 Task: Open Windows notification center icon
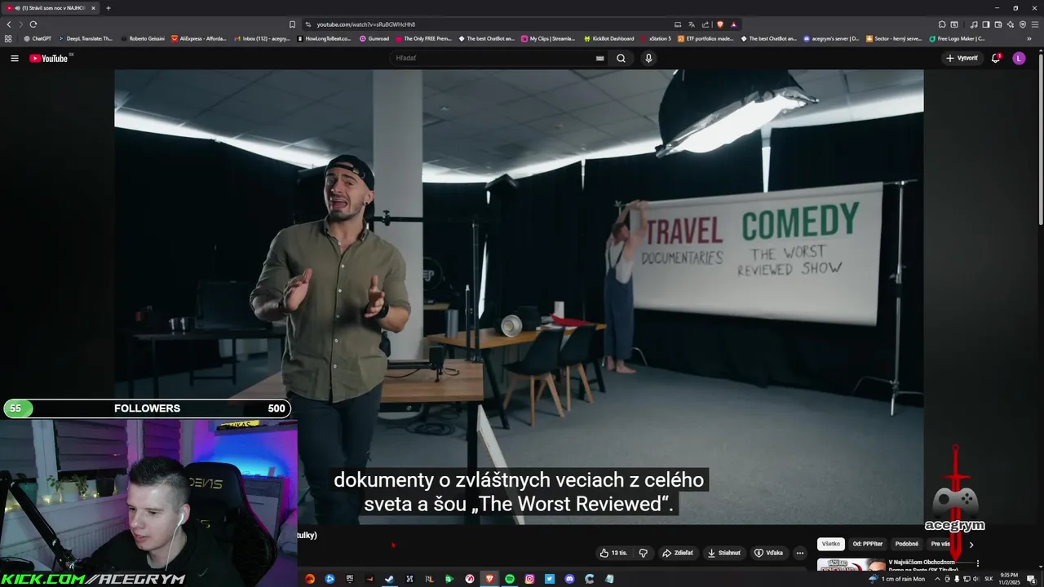pyautogui.click(x=1033, y=579)
